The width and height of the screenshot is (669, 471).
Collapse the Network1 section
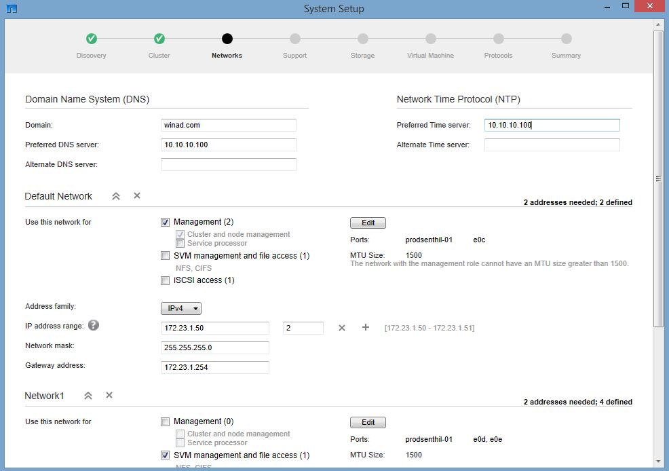[x=88, y=395]
